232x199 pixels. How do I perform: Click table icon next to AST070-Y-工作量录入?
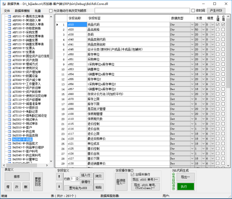click(9, 84)
